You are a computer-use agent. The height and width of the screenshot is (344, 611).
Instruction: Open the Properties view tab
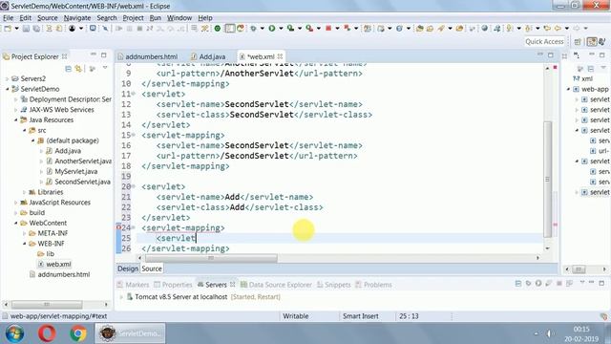coord(173,285)
